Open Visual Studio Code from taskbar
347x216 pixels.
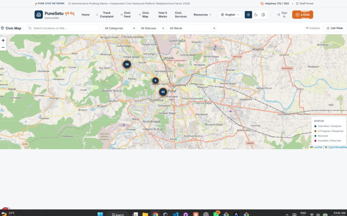[176, 214]
